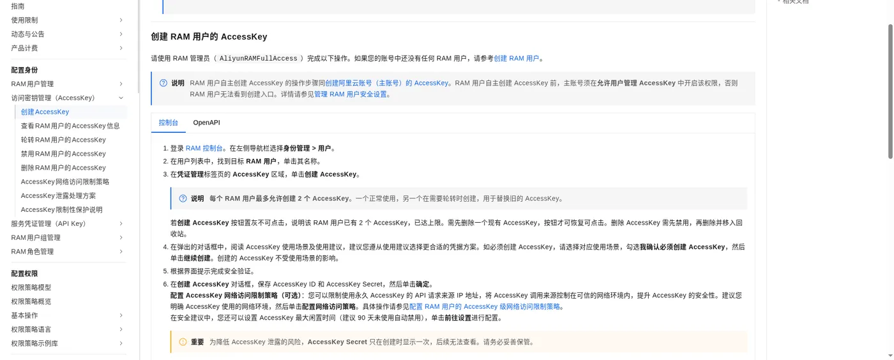The height and width of the screenshot is (360, 894).
Task: Follow 管理 RAM 用户安全设置 link
Action: pyautogui.click(x=350, y=94)
